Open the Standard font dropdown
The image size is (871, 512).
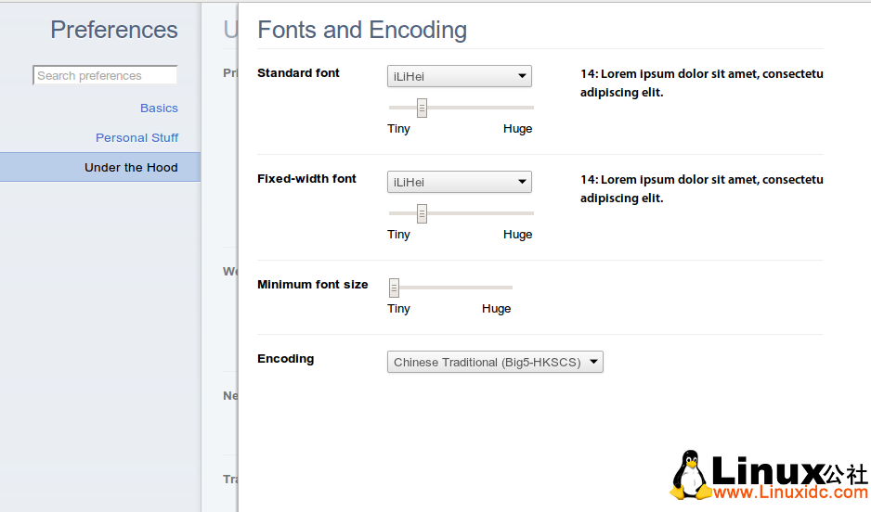[x=459, y=77]
